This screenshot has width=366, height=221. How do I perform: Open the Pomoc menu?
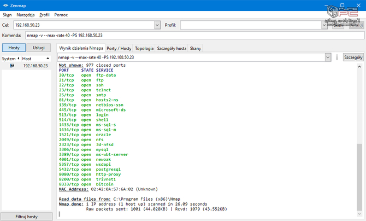click(x=61, y=15)
